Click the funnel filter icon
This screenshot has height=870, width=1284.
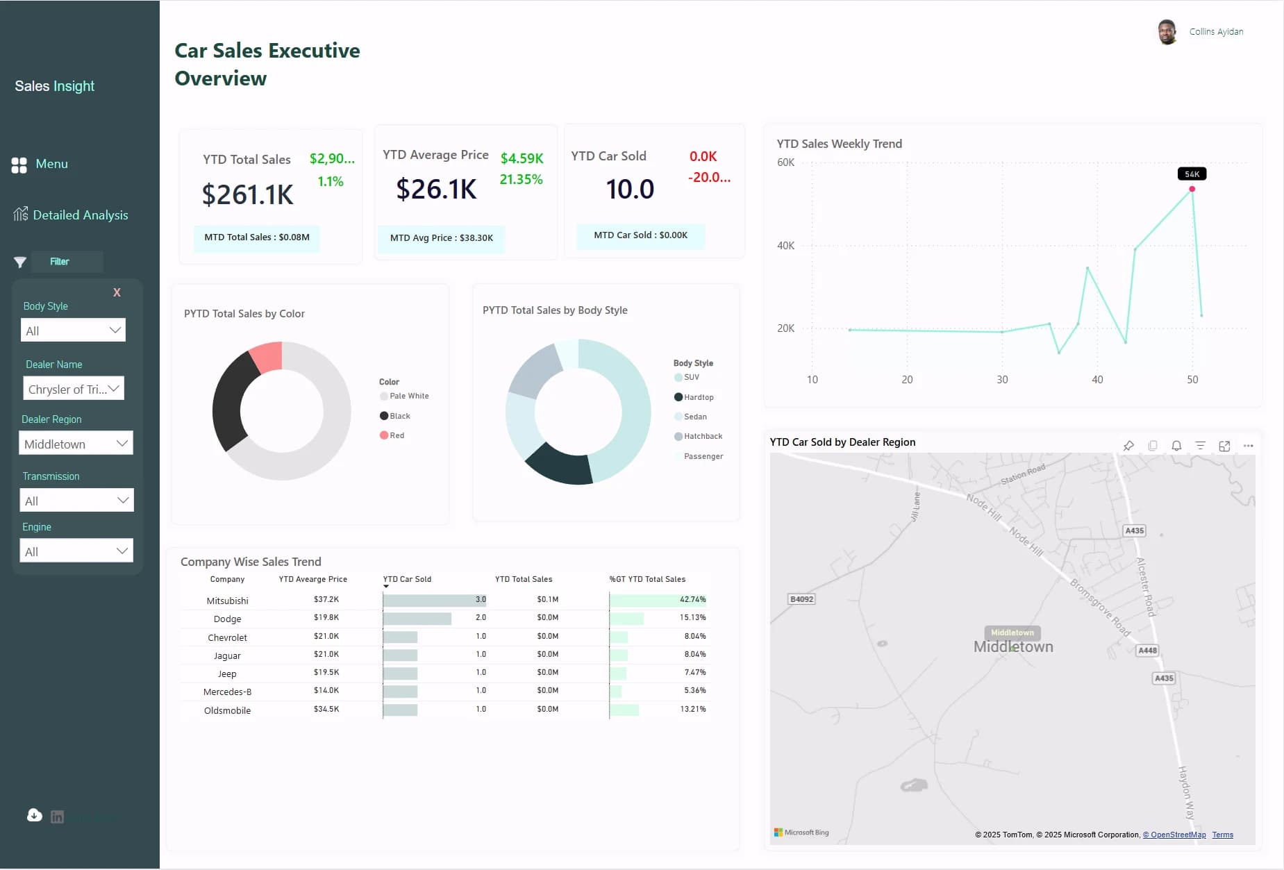[20, 262]
